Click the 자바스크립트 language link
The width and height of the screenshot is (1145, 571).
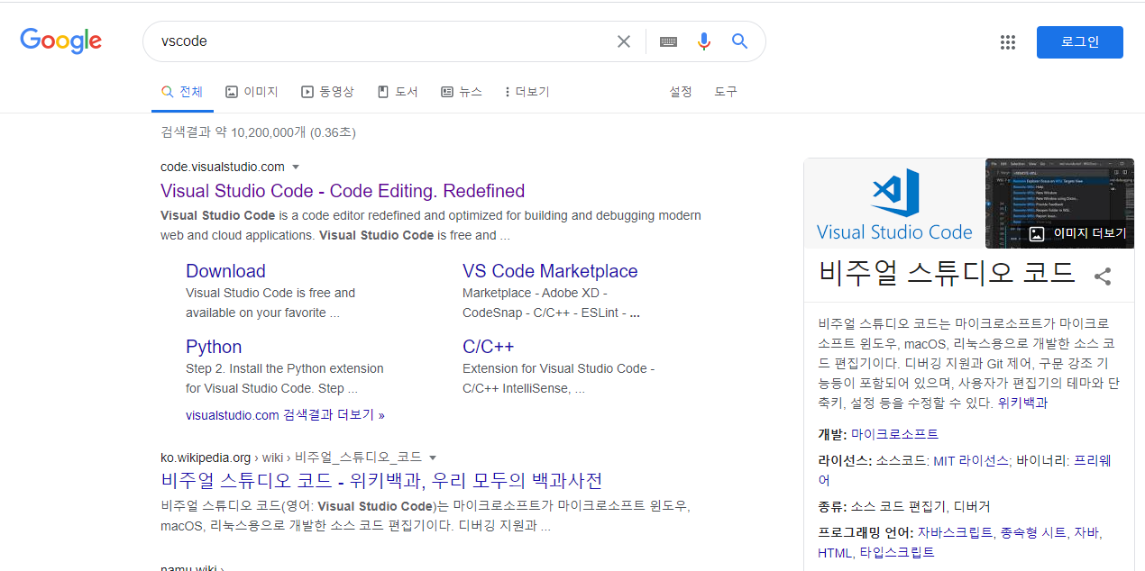pyautogui.click(x=955, y=533)
